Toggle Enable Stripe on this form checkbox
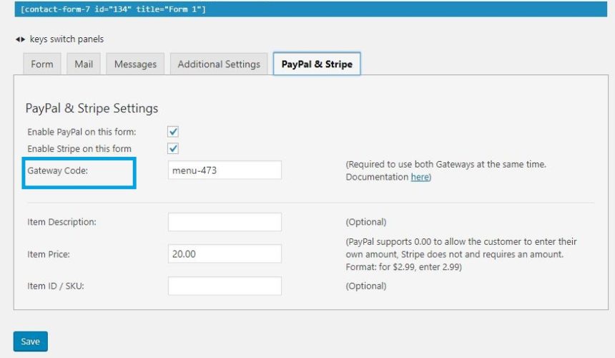 pyautogui.click(x=173, y=148)
